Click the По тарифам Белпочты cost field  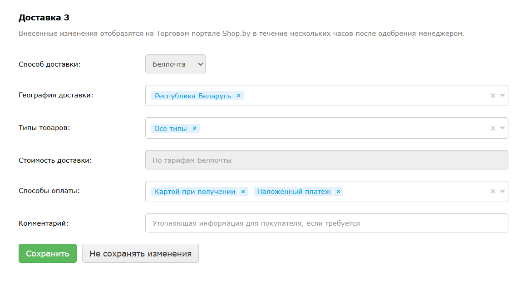click(x=326, y=160)
